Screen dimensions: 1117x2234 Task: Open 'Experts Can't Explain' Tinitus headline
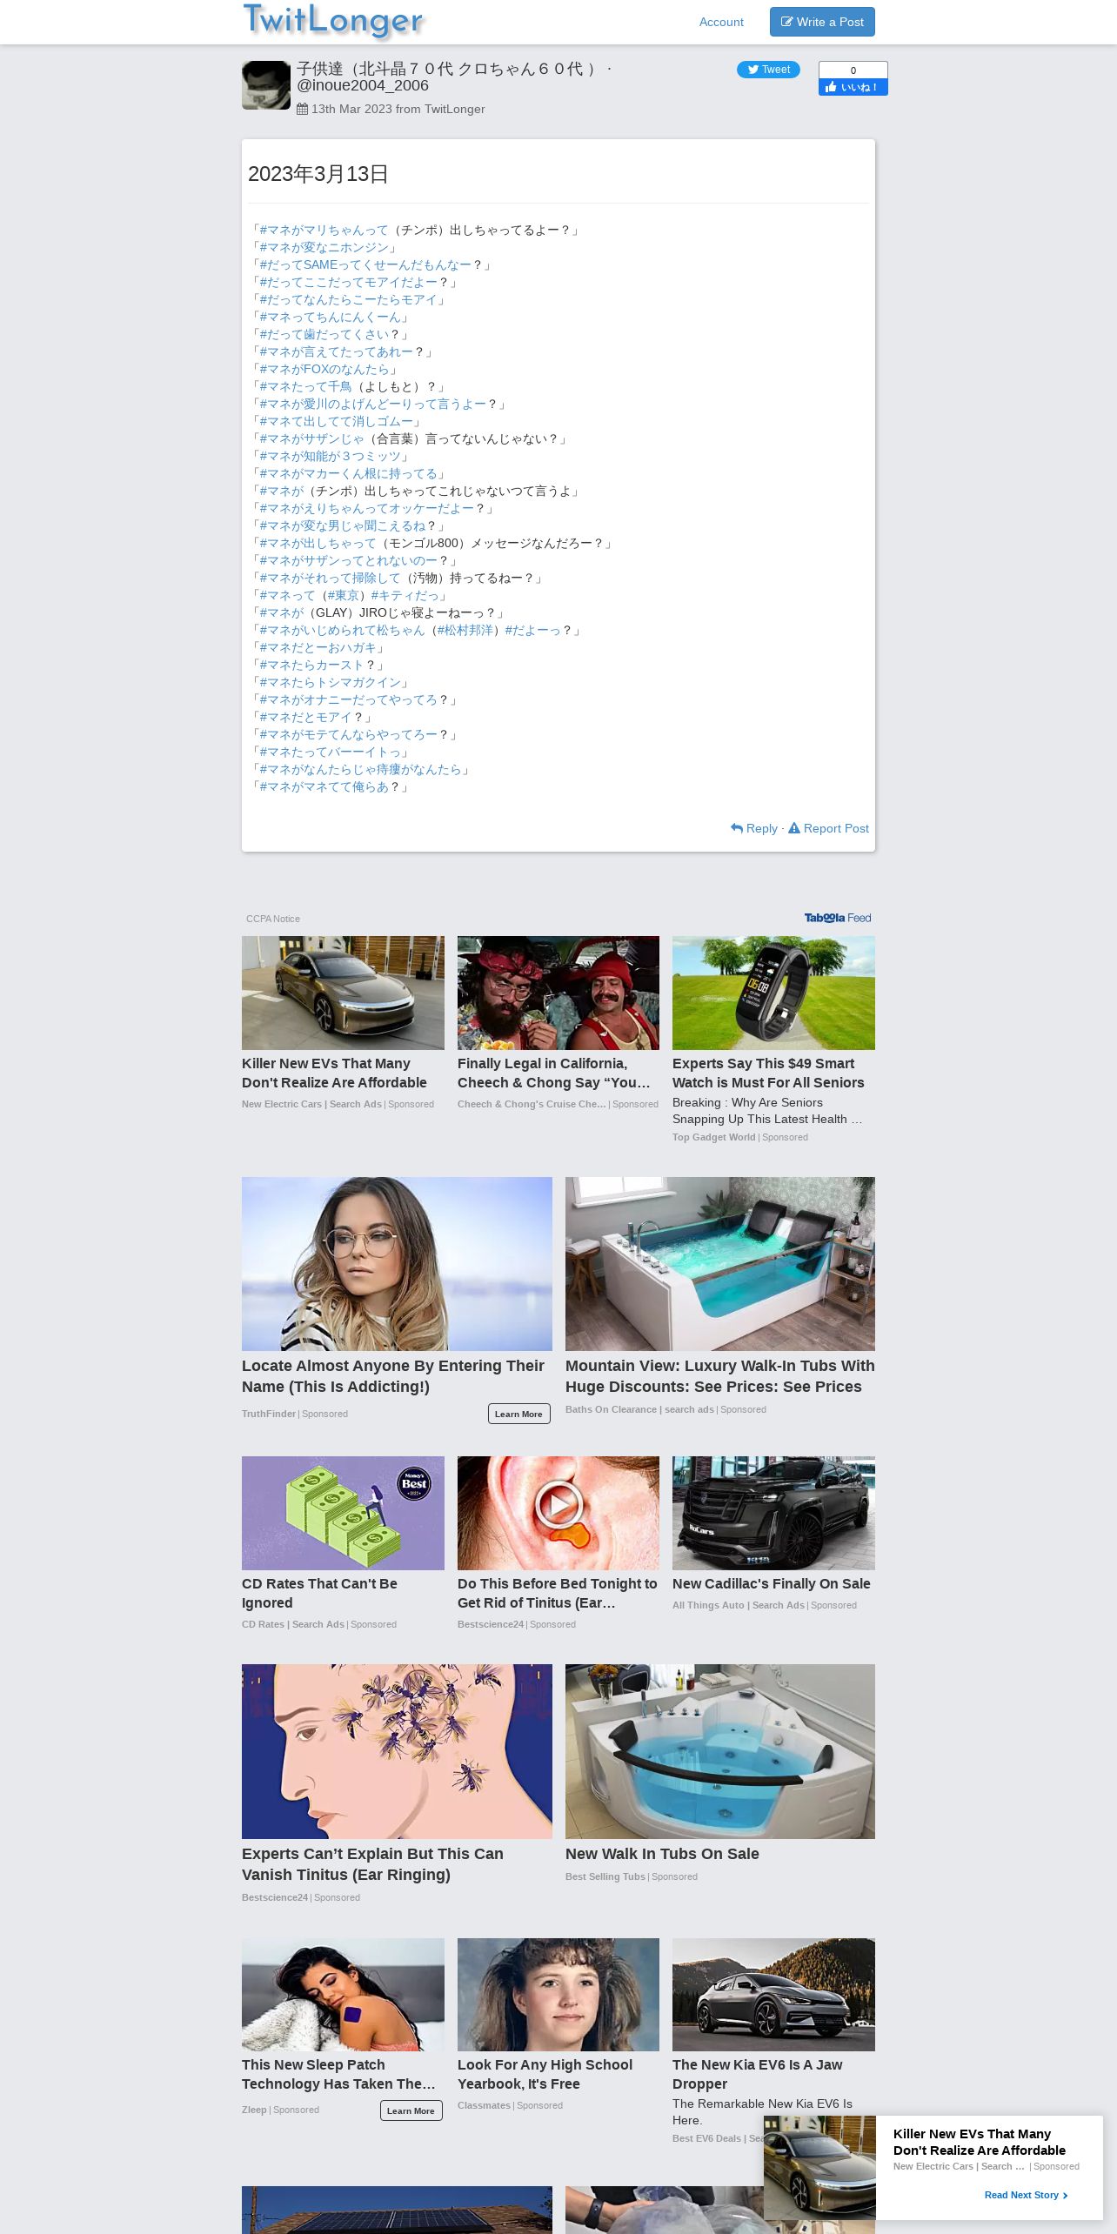pyautogui.click(x=372, y=1864)
